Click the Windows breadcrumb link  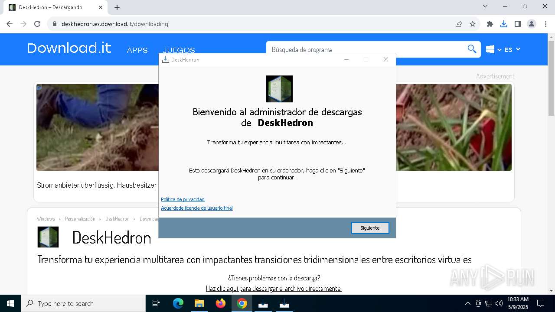(x=46, y=219)
